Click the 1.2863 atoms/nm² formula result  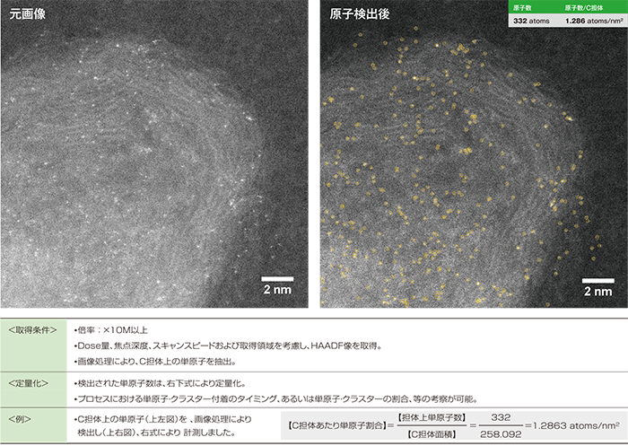pos(574,424)
